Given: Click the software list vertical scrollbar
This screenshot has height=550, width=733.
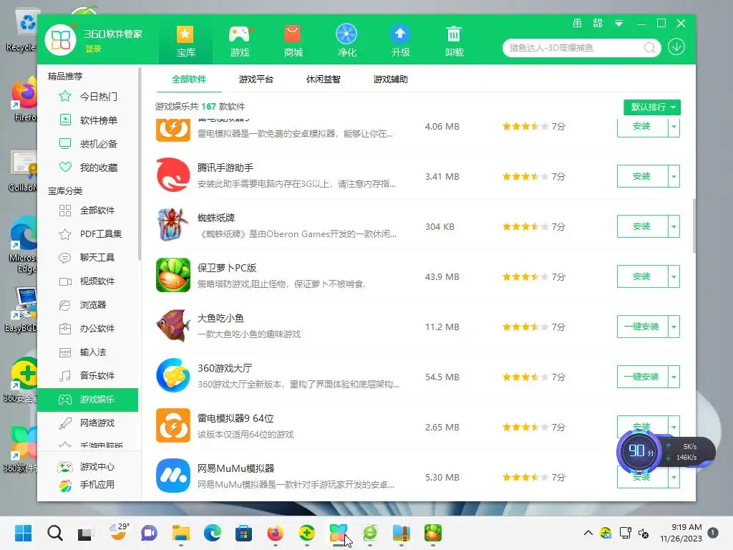Looking at the screenshot, I should click(694, 226).
